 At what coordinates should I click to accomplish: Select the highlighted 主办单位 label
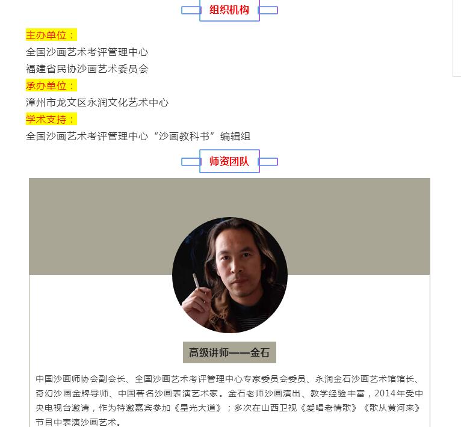tap(51, 35)
